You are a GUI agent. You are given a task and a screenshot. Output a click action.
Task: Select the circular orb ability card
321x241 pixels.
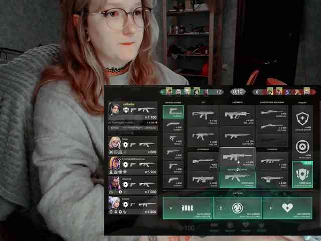coord(237,208)
